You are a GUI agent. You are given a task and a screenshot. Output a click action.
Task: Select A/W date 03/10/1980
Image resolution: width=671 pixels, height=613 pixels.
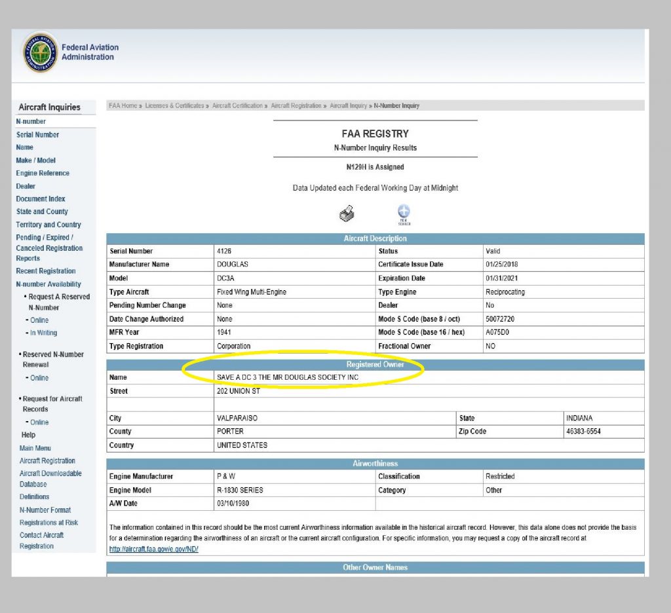[233, 504]
